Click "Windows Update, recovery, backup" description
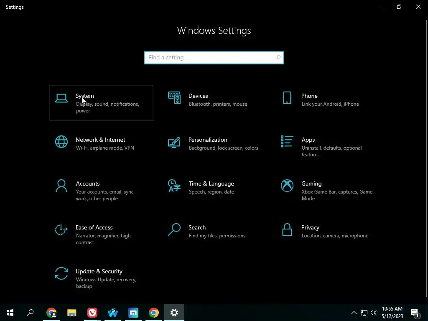This screenshot has height=321, width=428. (x=106, y=283)
